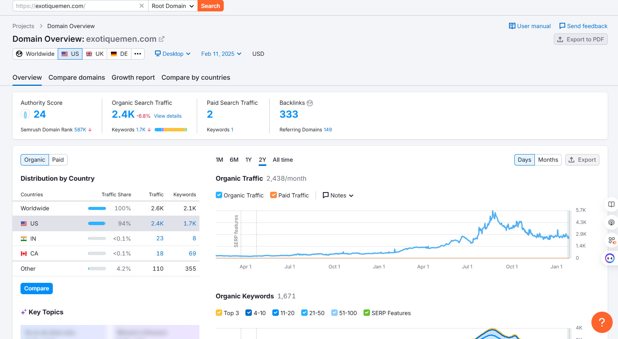This screenshot has width=618, height=339.
Task: Click the blue Compare button
Action: pyautogui.click(x=36, y=289)
